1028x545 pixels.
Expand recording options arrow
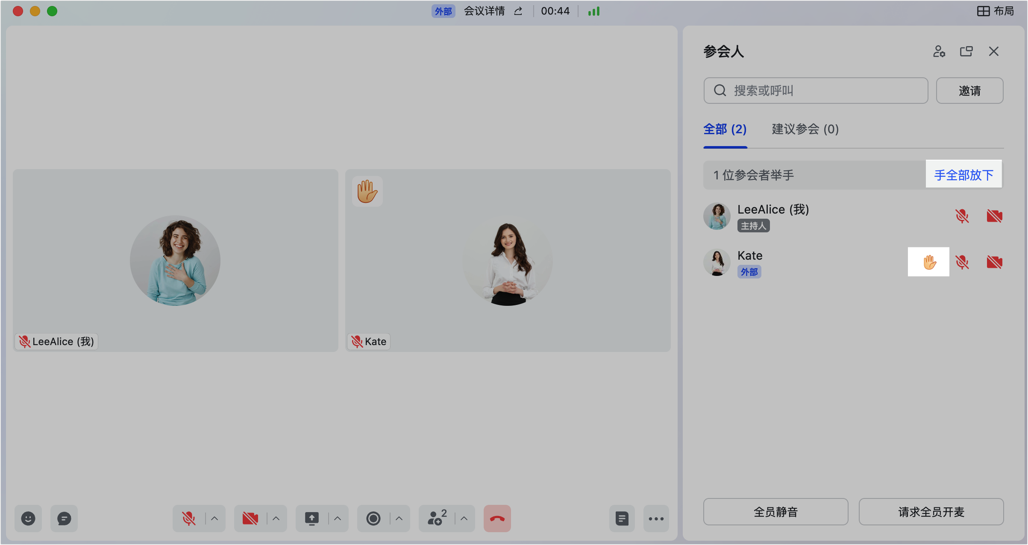click(x=399, y=519)
